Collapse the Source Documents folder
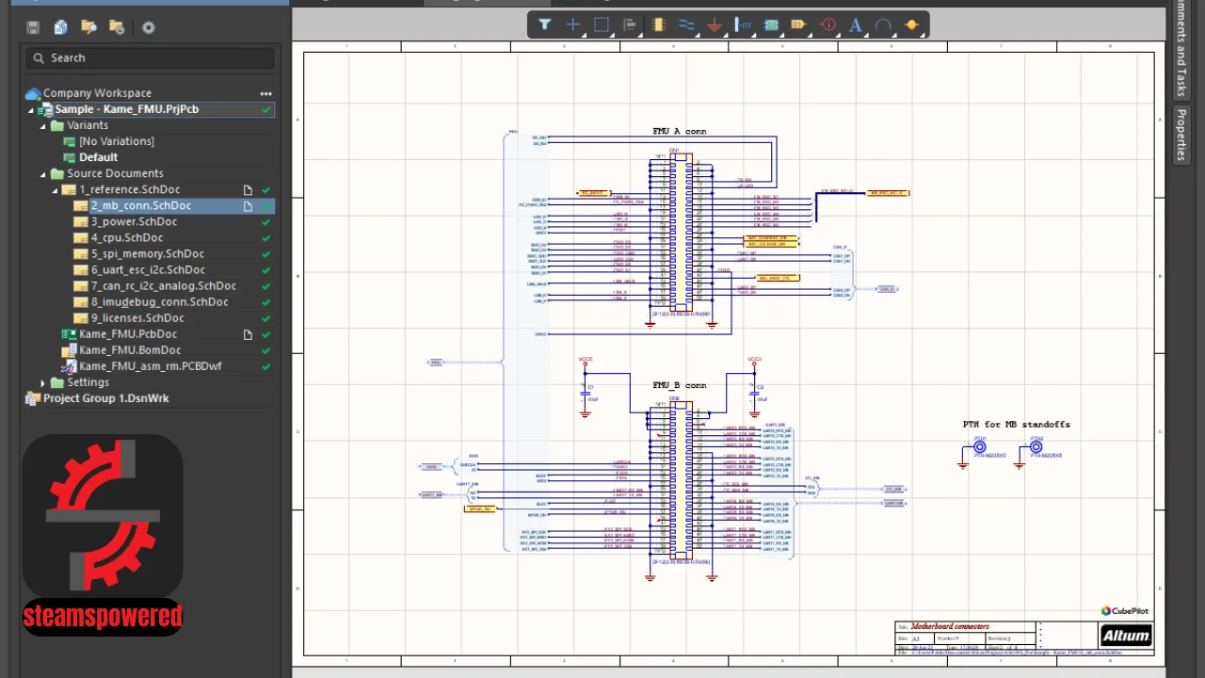1205x678 pixels. coord(42,174)
